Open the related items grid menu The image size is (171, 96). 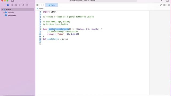pyautogui.click(x=37, y=5)
